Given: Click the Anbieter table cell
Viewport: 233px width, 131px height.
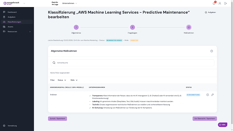Looking at the screenshot, I should click(53, 95).
